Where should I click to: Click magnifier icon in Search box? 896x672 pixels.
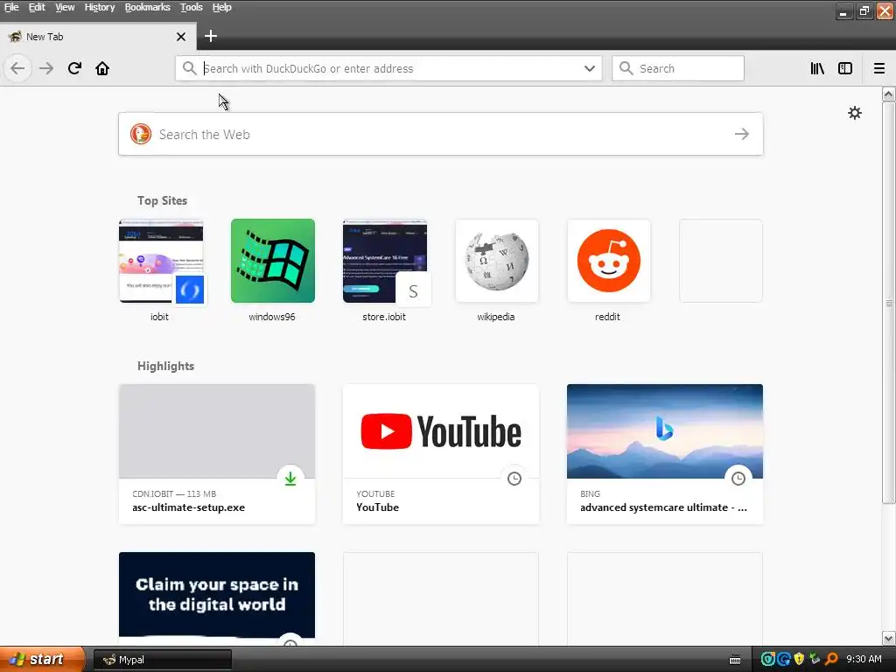click(626, 68)
